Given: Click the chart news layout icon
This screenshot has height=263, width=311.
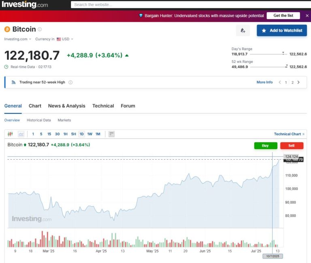Looking at the screenshot, I should (x=112, y=134).
